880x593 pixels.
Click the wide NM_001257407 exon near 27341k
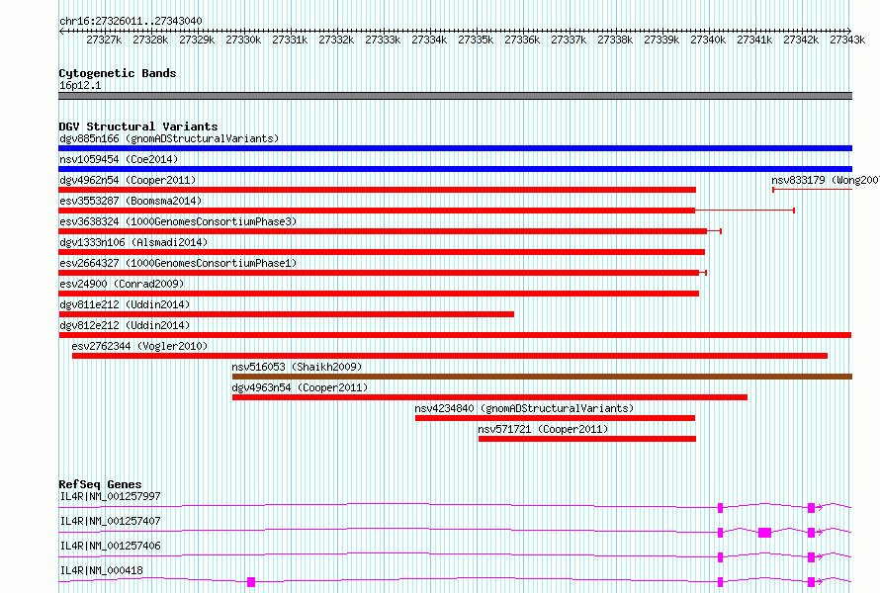tap(764, 533)
